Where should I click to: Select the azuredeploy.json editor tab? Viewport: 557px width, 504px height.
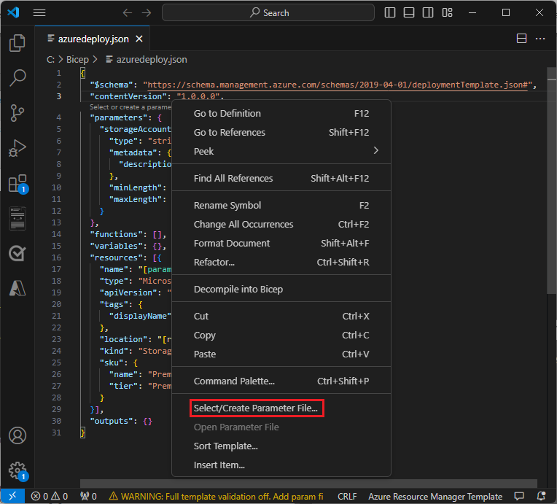(x=93, y=39)
